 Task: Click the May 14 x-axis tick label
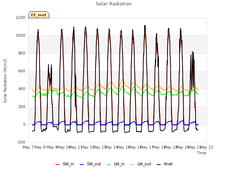(112, 147)
